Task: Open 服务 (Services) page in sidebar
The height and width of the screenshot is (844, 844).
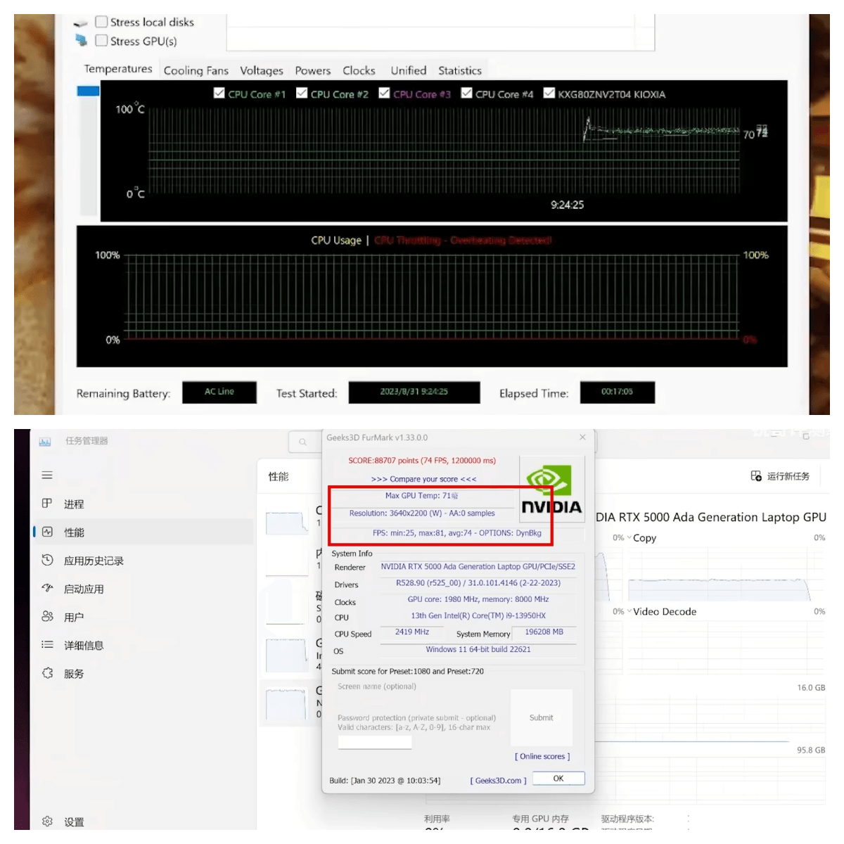Action: click(x=74, y=673)
